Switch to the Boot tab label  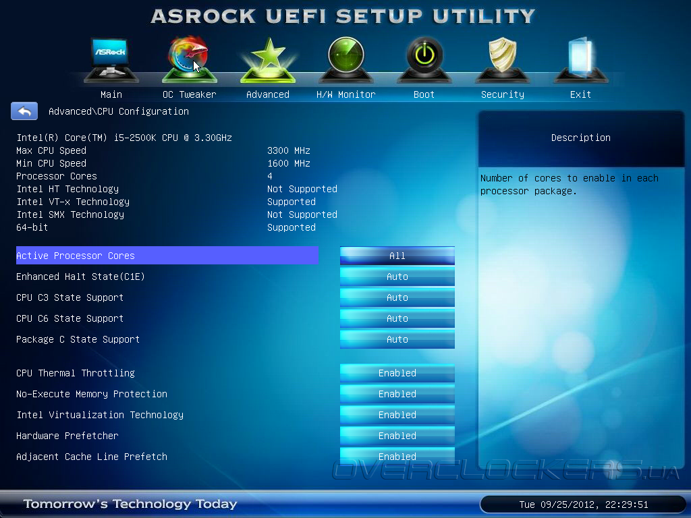tap(424, 94)
